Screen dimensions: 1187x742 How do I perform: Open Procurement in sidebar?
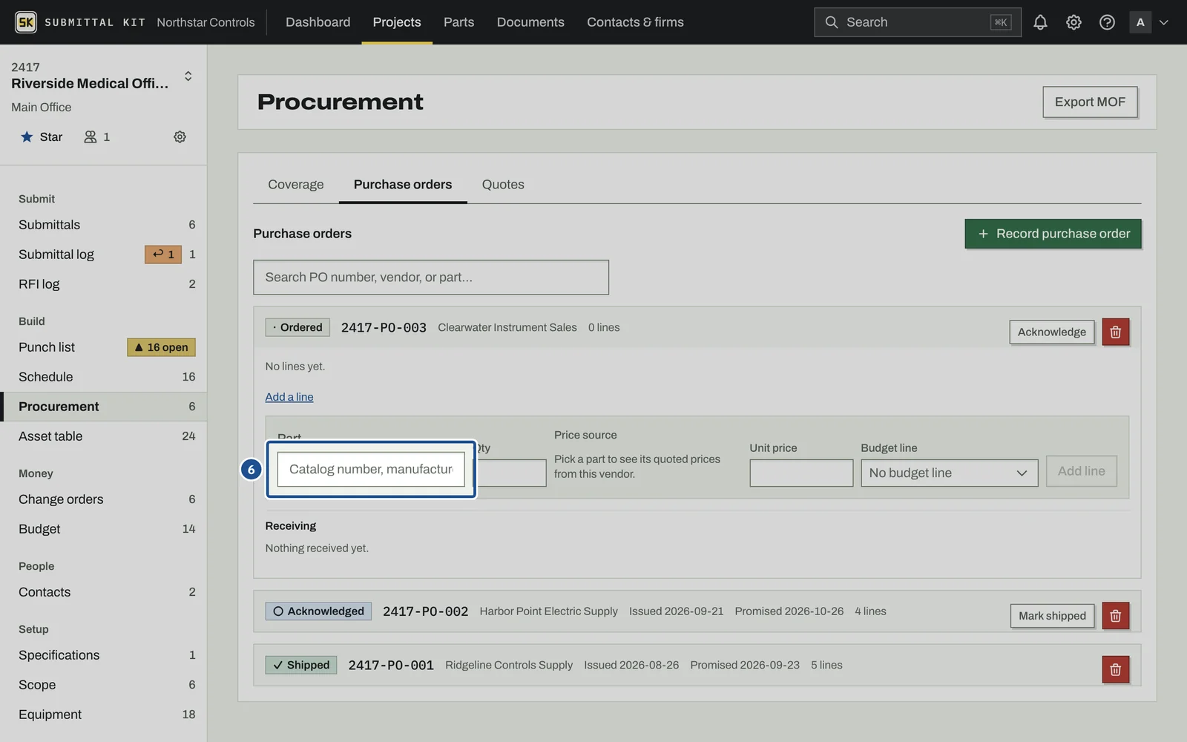(x=104, y=407)
